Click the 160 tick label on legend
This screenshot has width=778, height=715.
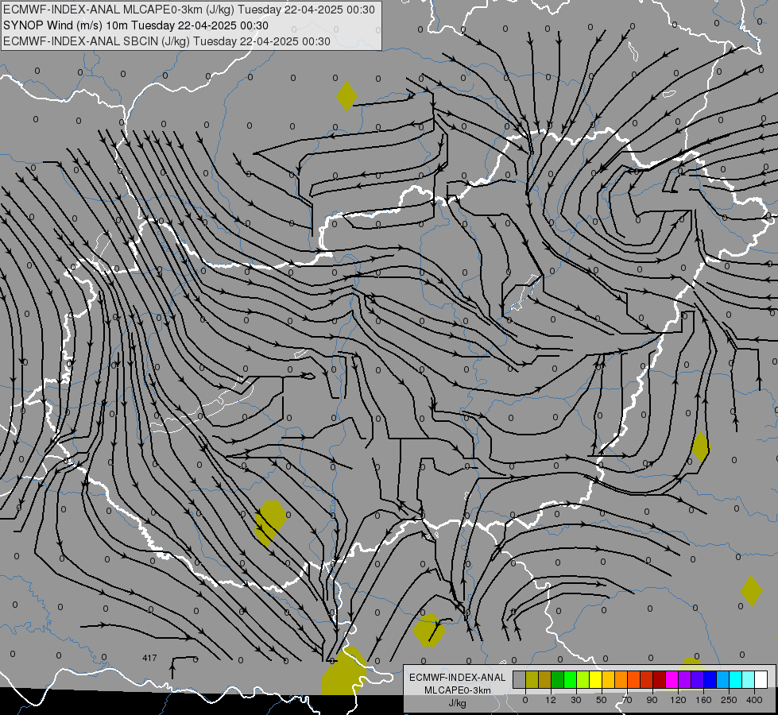coord(703,700)
